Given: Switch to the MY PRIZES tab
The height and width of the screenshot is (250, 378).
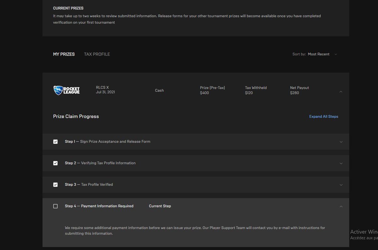Looking at the screenshot, I should [x=64, y=54].
